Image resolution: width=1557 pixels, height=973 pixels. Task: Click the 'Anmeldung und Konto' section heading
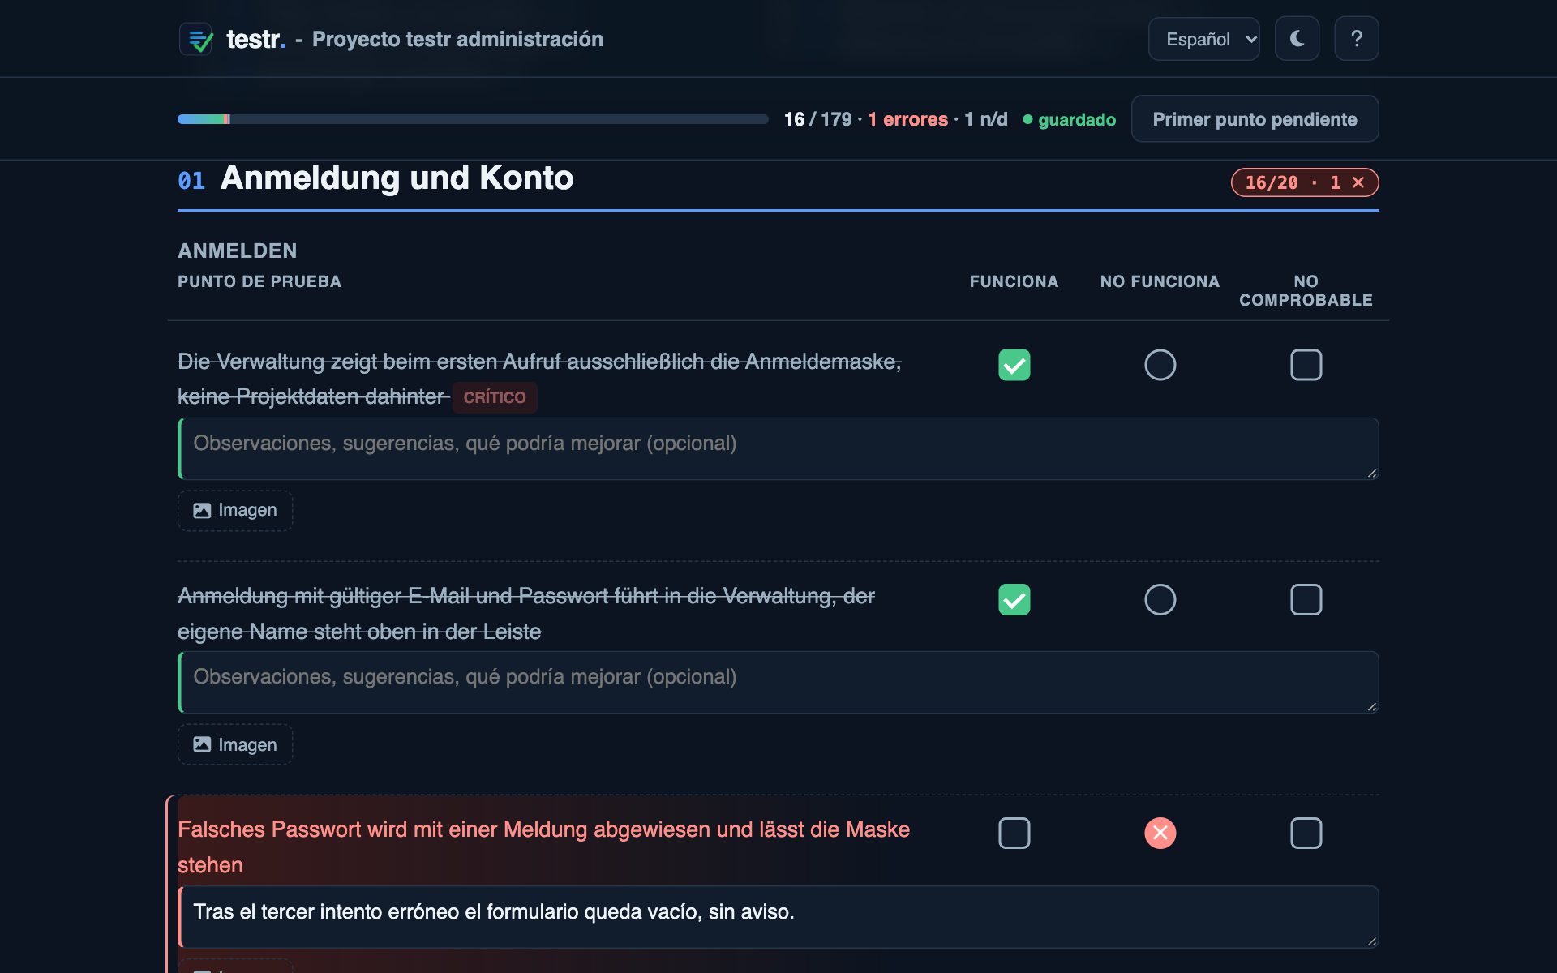tap(397, 178)
